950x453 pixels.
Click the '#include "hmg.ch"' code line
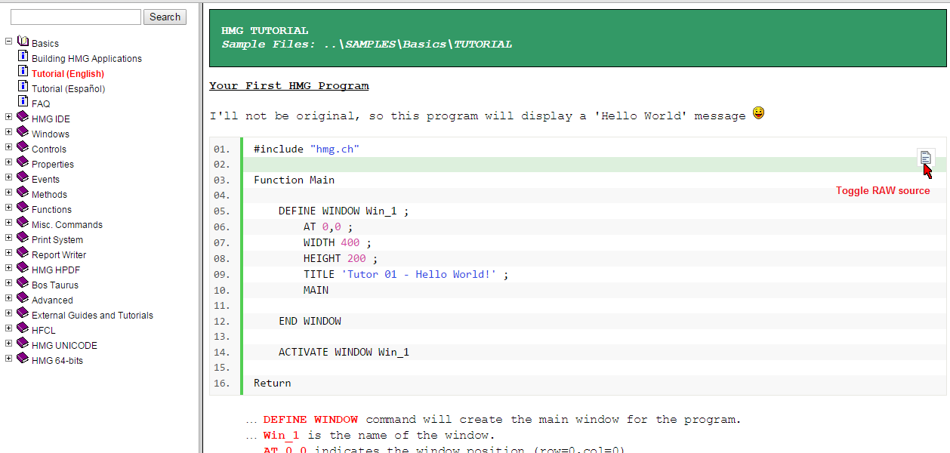[x=307, y=149]
